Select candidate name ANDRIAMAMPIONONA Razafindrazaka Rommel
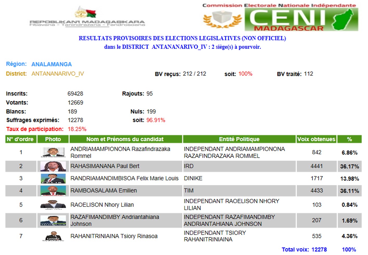The height and width of the screenshot is (255, 368). [x=120, y=152]
